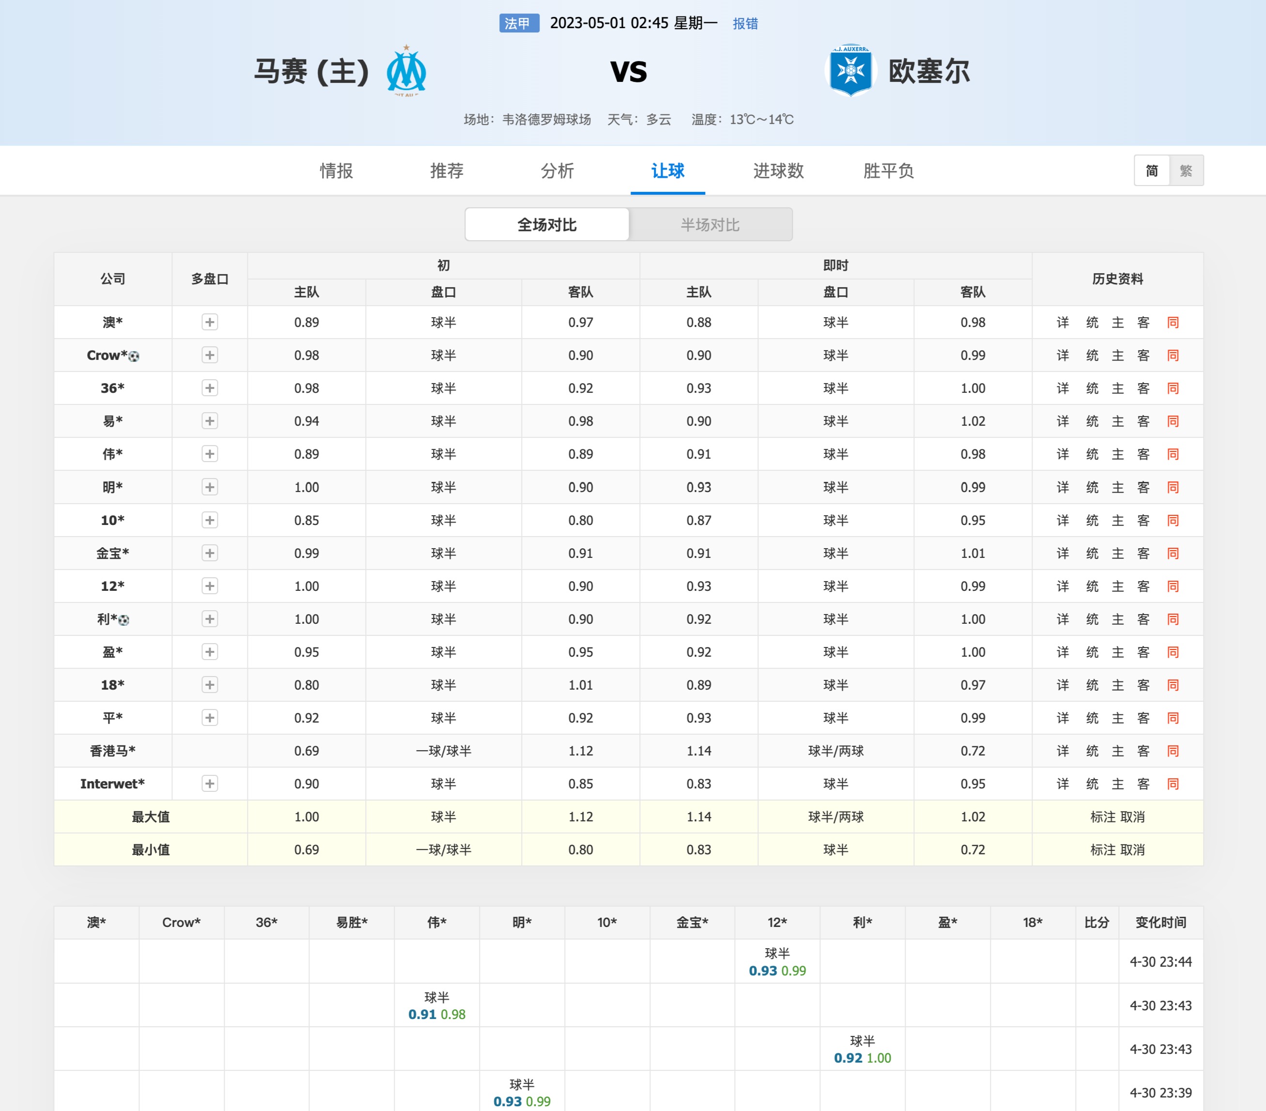The image size is (1266, 1111).
Task: Click the 马赛 (主) home team name
Action: (311, 71)
